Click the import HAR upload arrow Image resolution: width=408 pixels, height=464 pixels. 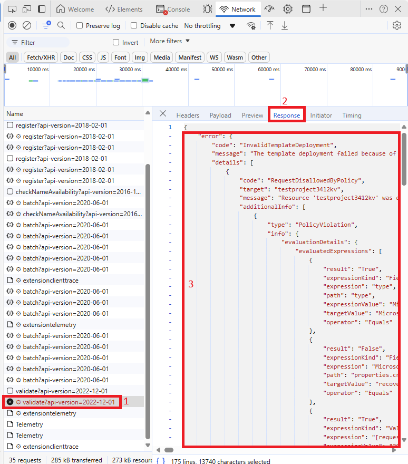pyautogui.click(x=270, y=25)
